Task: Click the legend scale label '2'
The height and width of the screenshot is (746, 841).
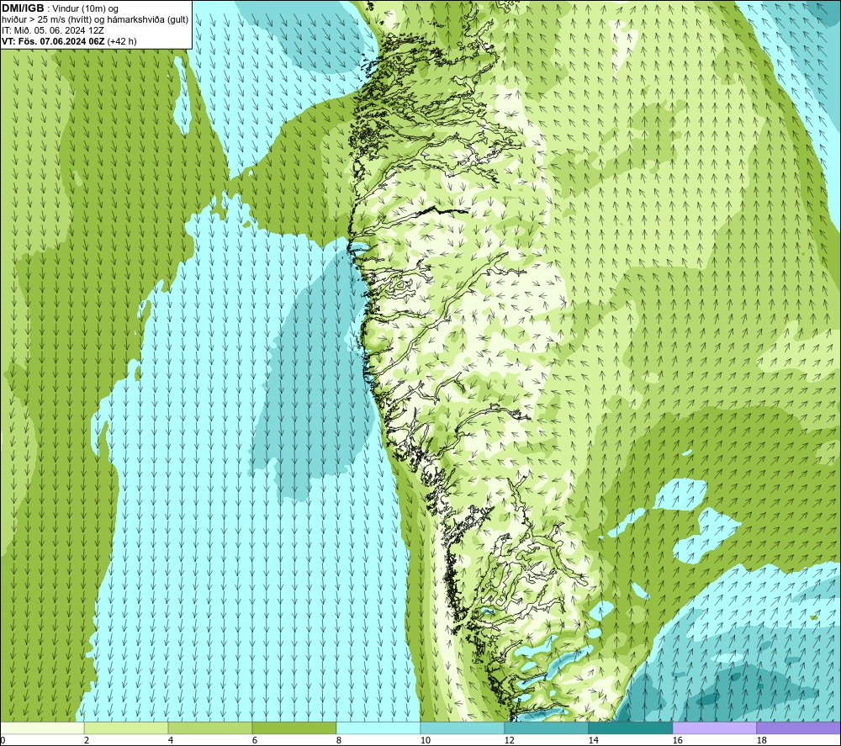Action: (x=87, y=740)
